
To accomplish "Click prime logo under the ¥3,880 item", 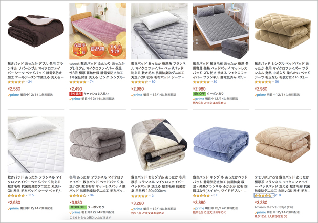I will [x=198, y=208].
